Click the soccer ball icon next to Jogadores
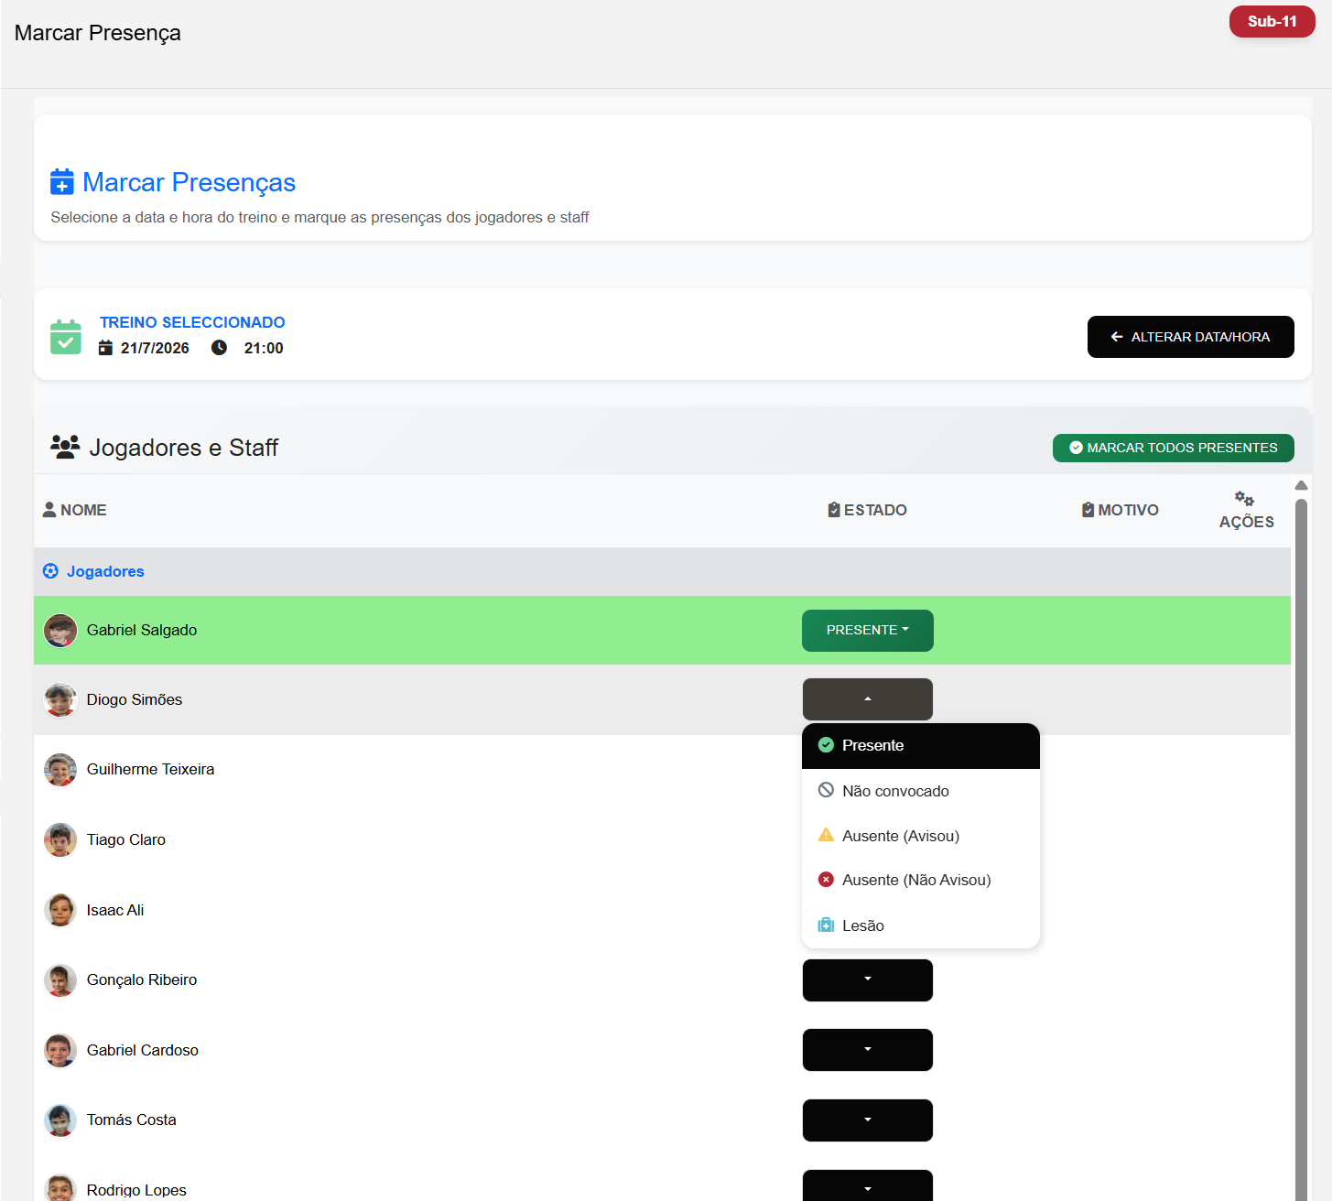 50,571
